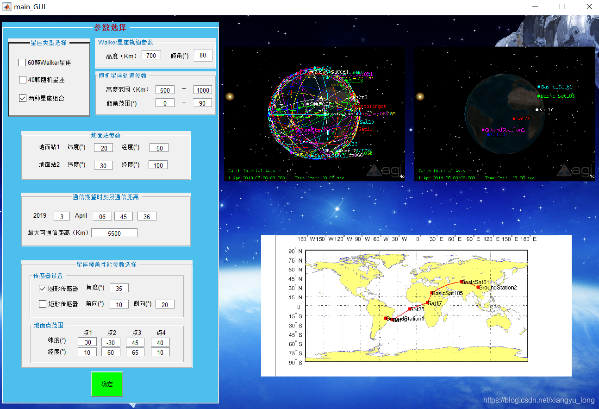Click the AGI logo in the right globe view
Screen dimensions: 599x409
tap(577, 170)
